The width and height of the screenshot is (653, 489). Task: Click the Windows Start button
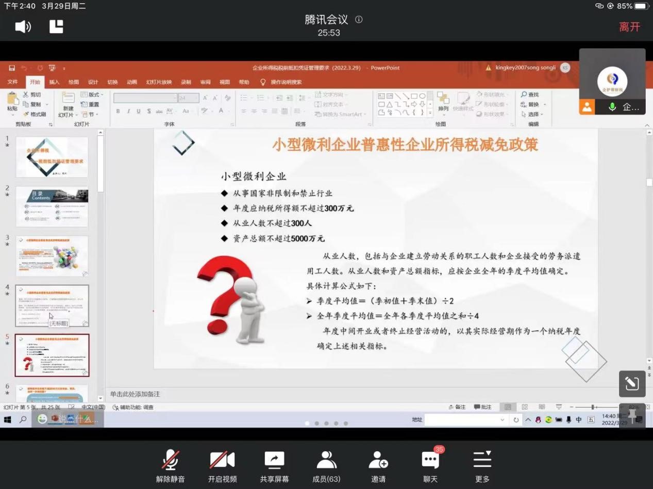pos(8,420)
